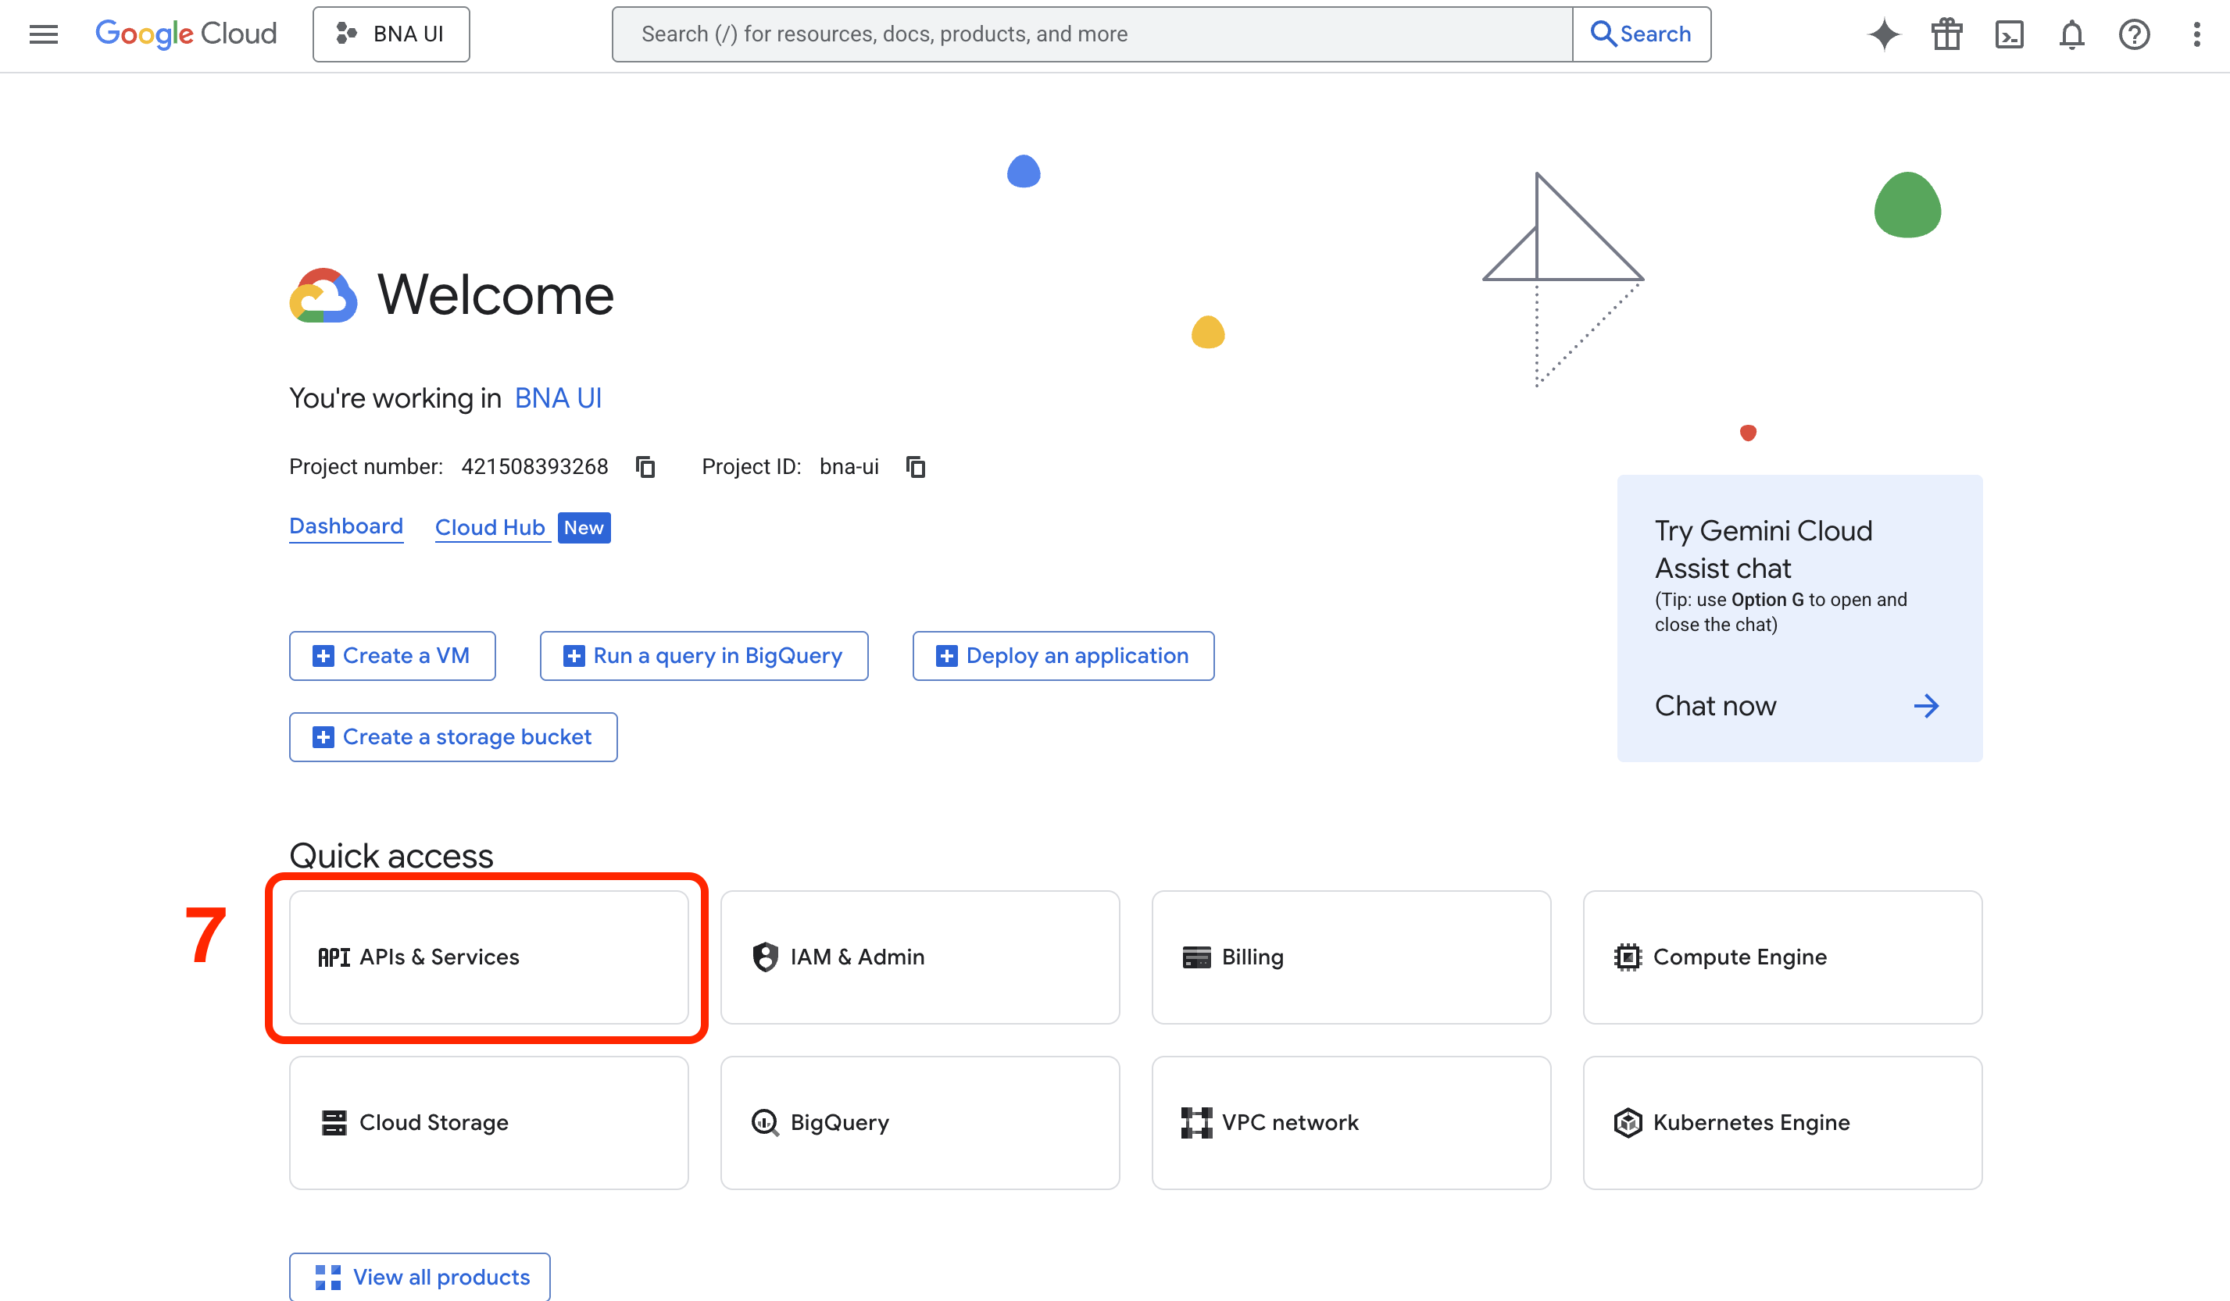
Task: Open the three-dot settings menu
Action: tap(2196, 34)
